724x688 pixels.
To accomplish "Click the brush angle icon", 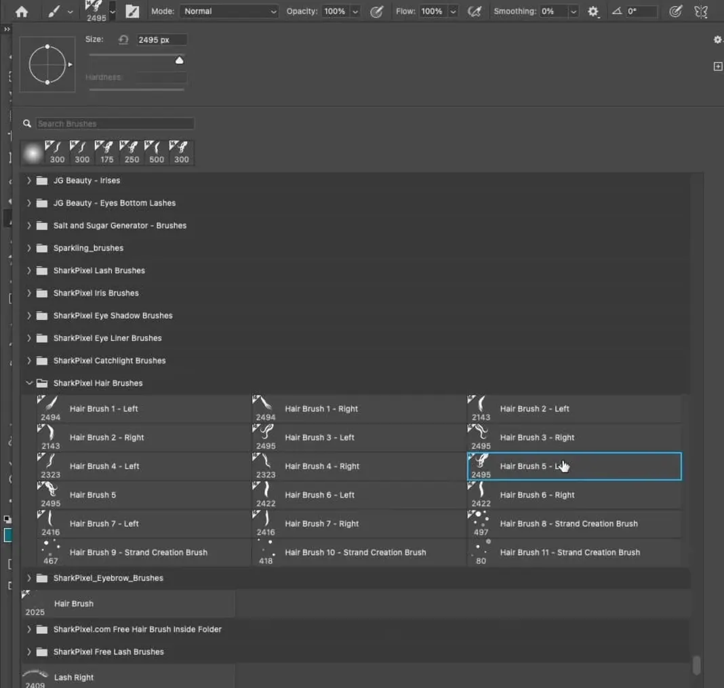I will 617,11.
